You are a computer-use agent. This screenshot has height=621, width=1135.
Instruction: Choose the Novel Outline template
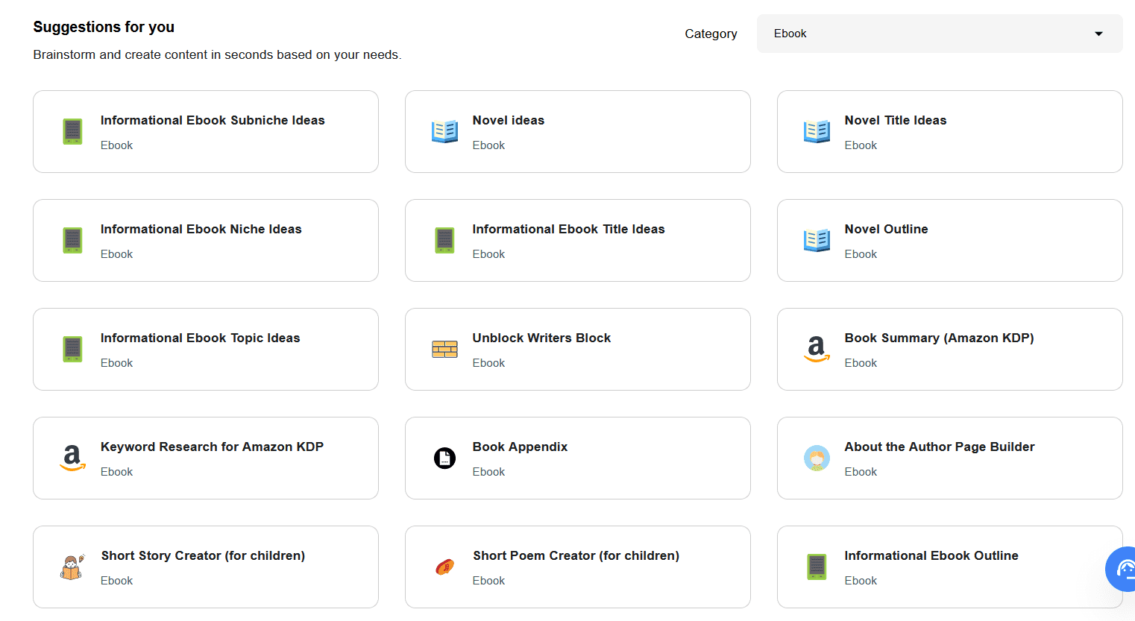coord(949,240)
